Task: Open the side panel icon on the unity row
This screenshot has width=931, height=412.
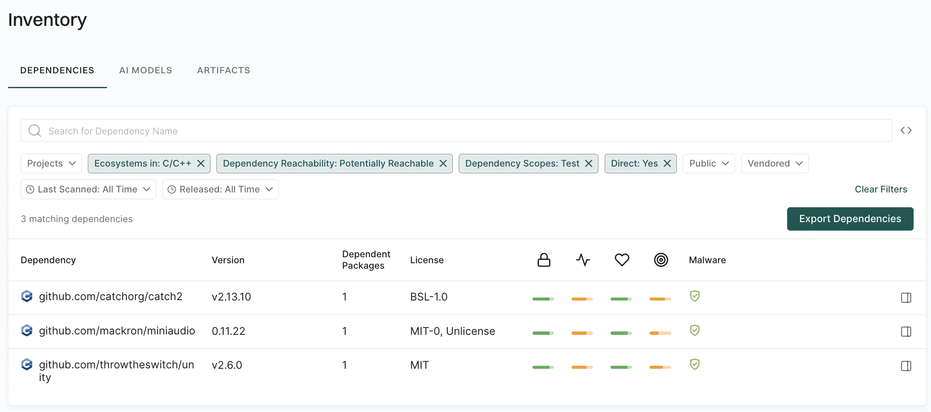Action: (x=906, y=365)
